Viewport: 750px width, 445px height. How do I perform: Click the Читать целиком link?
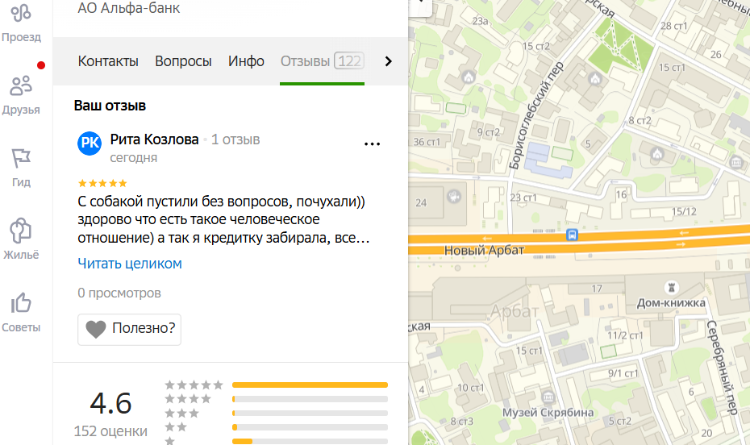click(x=130, y=264)
